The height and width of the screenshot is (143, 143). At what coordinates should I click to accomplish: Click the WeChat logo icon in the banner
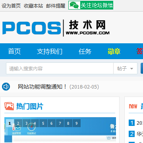pos(74,5)
